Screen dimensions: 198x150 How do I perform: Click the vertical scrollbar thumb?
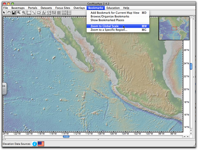[191, 66]
